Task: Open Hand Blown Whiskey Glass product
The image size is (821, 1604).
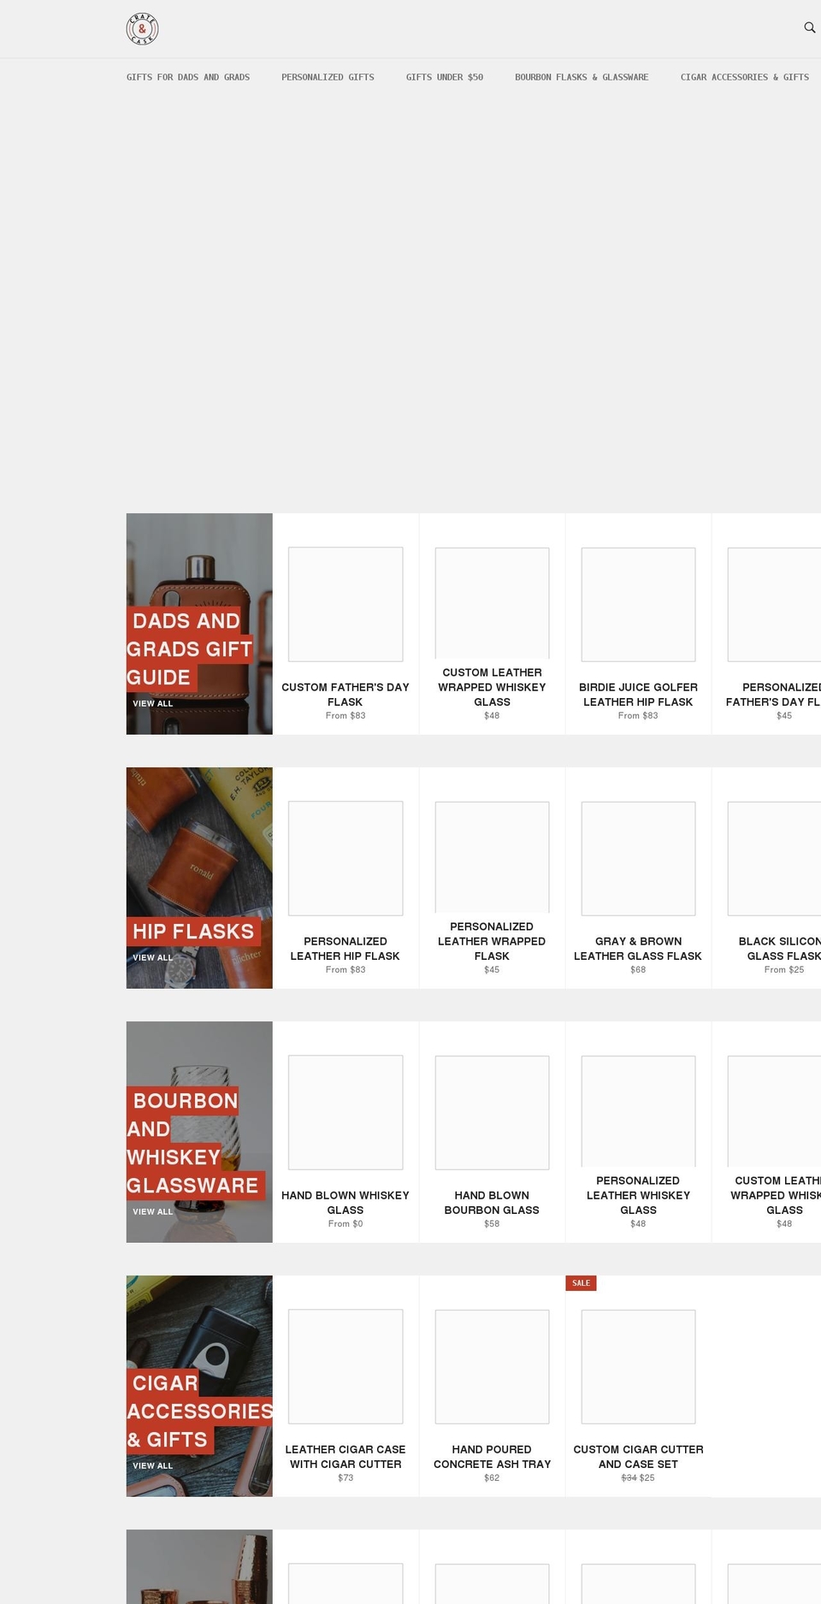Action: [x=346, y=1202]
